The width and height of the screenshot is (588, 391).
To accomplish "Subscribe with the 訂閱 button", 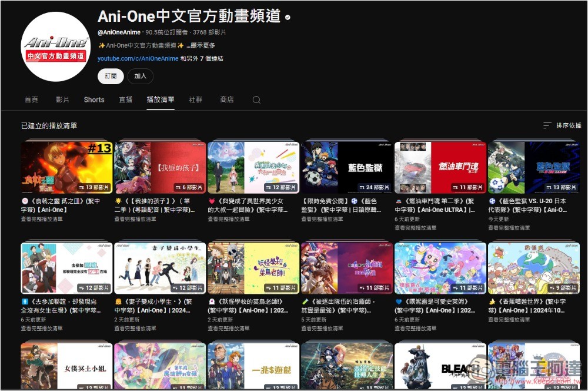I will pos(111,76).
